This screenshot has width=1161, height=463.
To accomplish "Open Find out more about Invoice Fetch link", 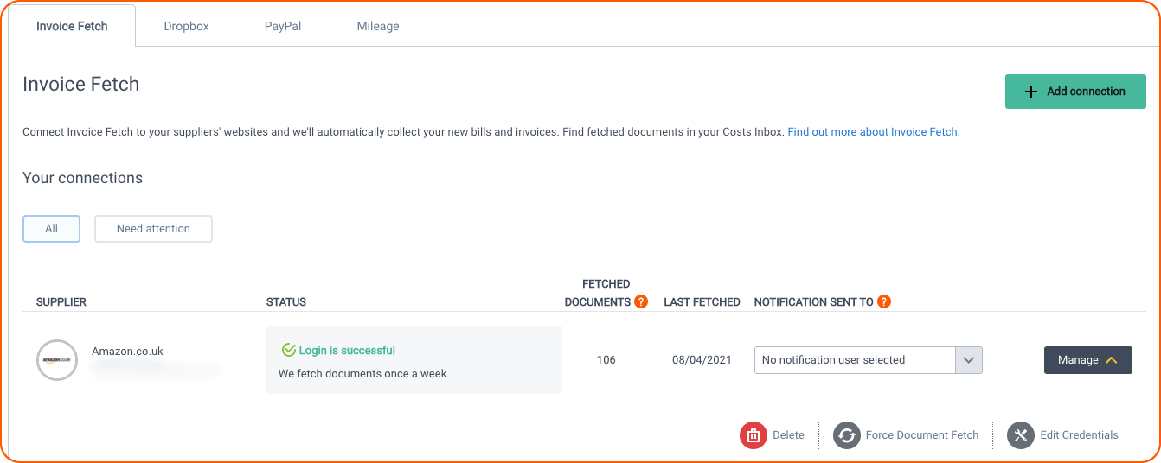I will [x=874, y=132].
